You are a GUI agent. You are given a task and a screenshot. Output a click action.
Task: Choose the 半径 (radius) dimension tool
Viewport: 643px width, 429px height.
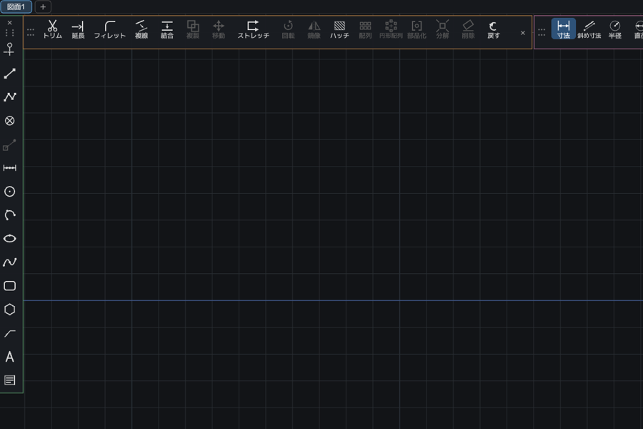pyautogui.click(x=614, y=29)
